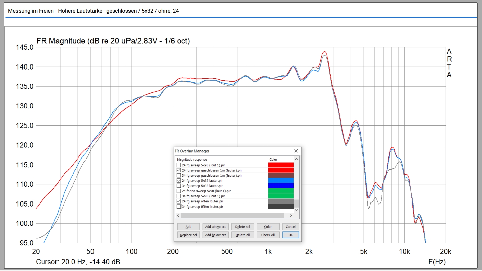
Task: Cancel the FR Overlay Manager dialog
Action: point(291,227)
